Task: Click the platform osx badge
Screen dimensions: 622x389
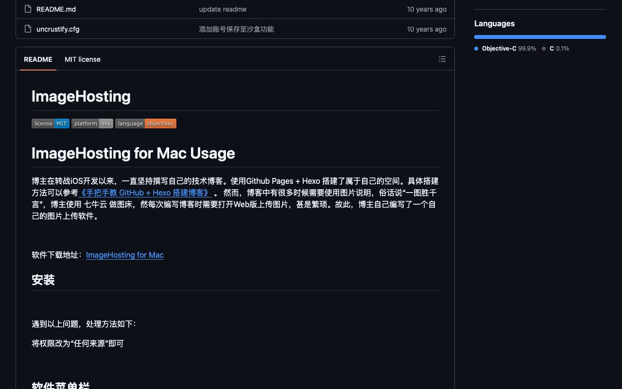Action: tap(92, 124)
